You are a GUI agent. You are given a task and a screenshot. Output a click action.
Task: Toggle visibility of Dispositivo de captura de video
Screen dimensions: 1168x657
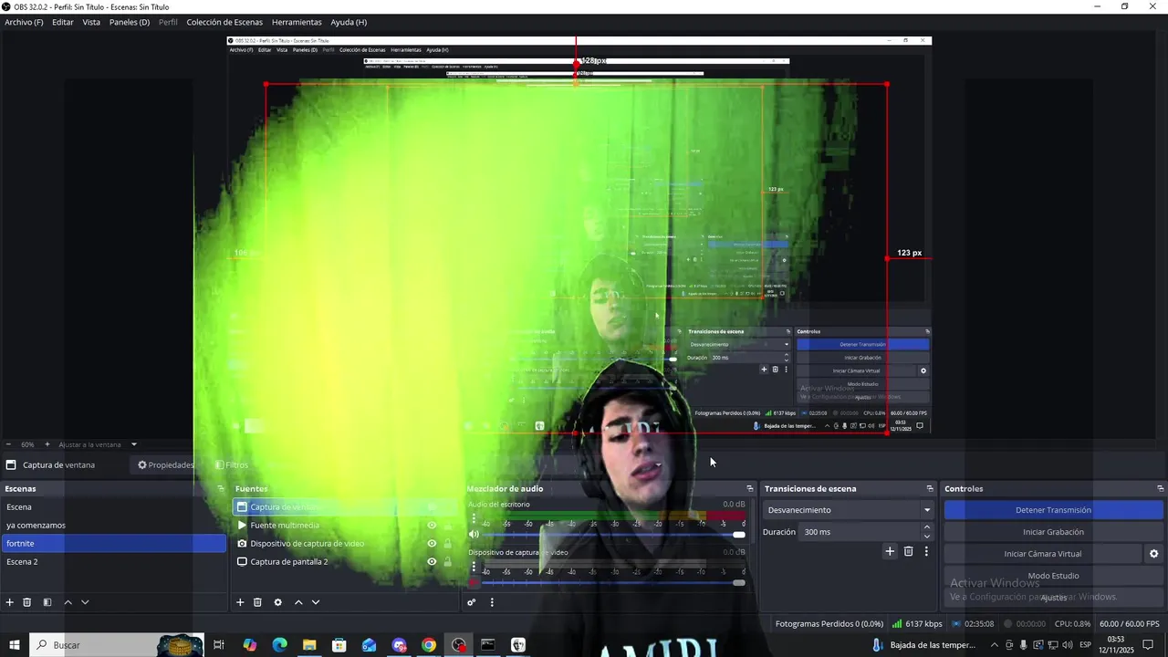tap(432, 544)
